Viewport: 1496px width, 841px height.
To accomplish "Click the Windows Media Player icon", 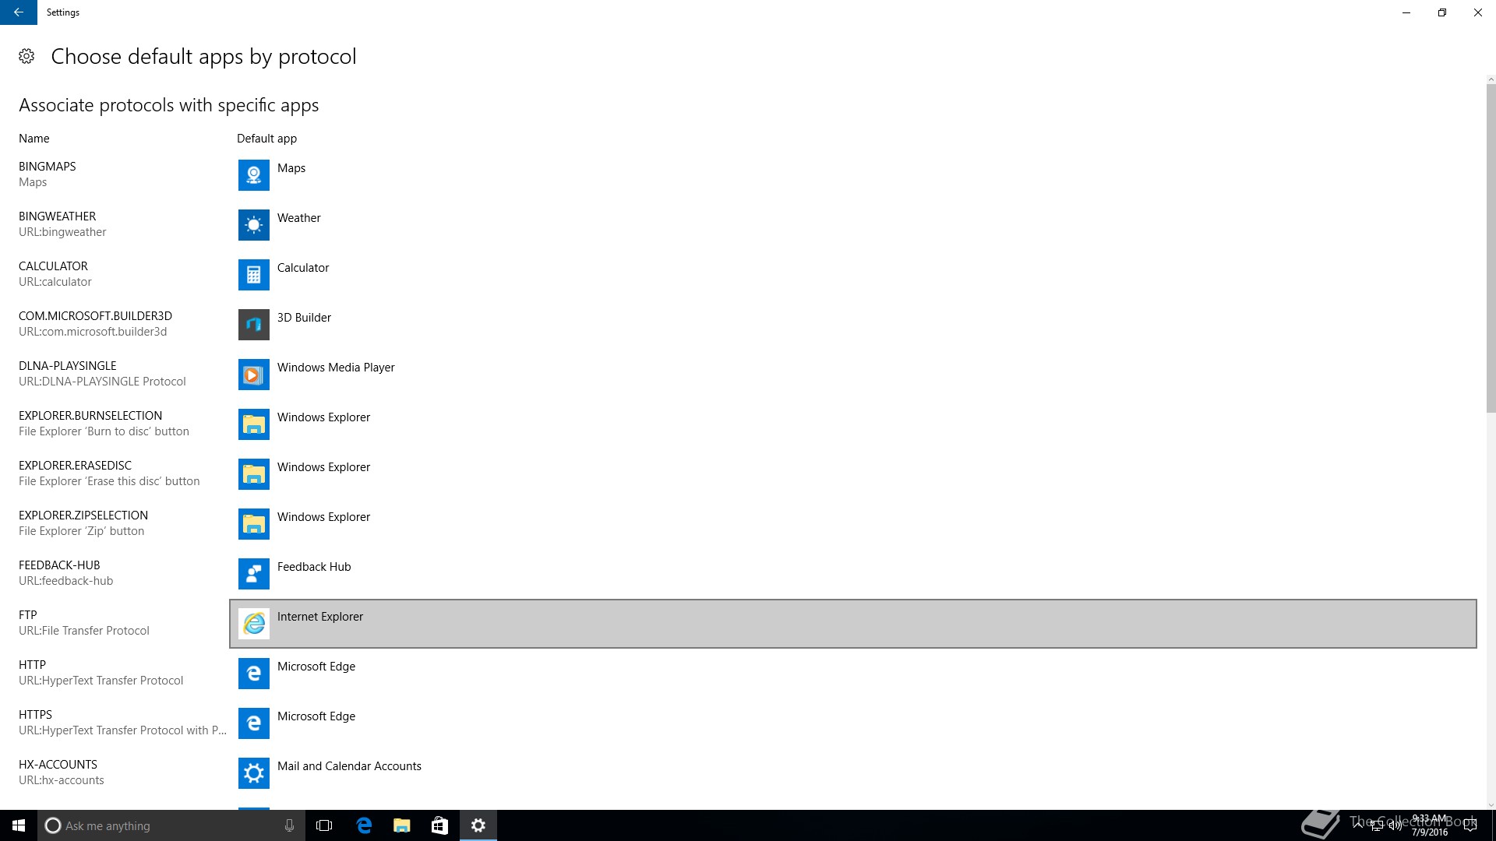I will point(253,375).
